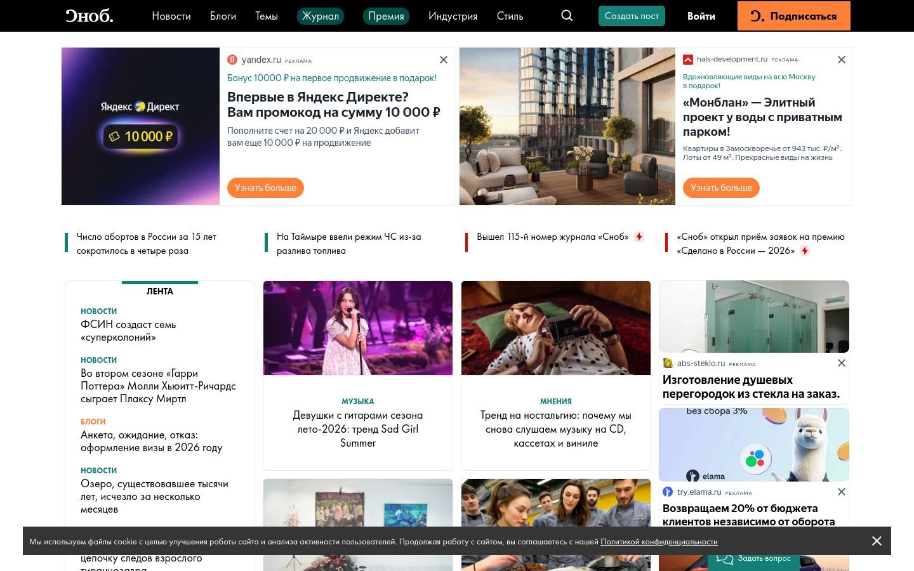Dismiss the cookie notice banner

pos(877,541)
